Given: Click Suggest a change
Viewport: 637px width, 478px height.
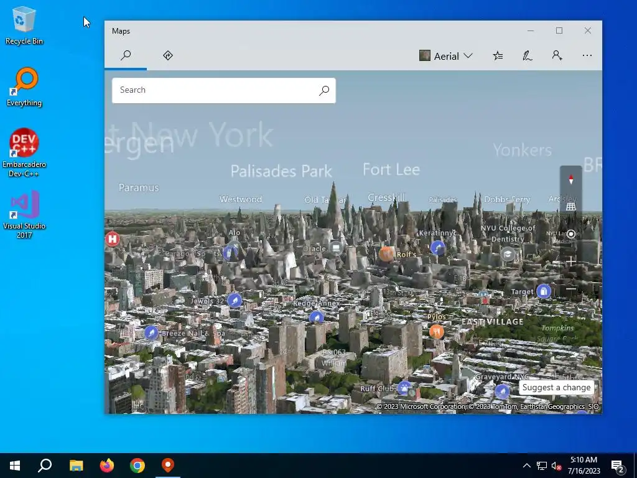Looking at the screenshot, I should tap(556, 387).
